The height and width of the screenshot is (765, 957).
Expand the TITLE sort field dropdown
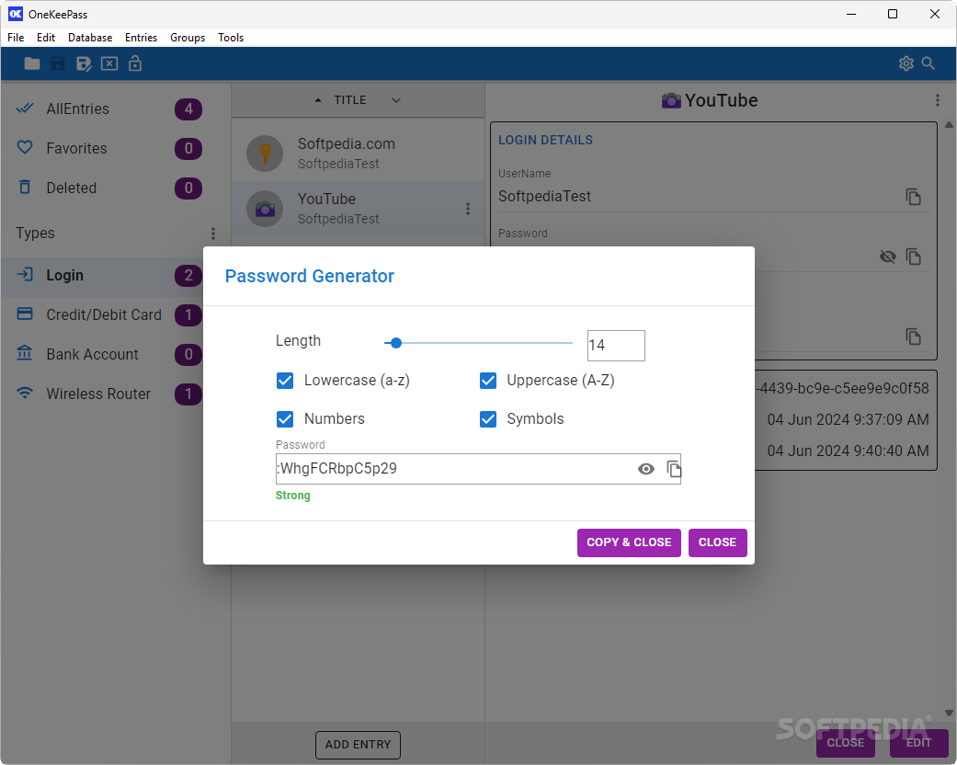coord(396,100)
